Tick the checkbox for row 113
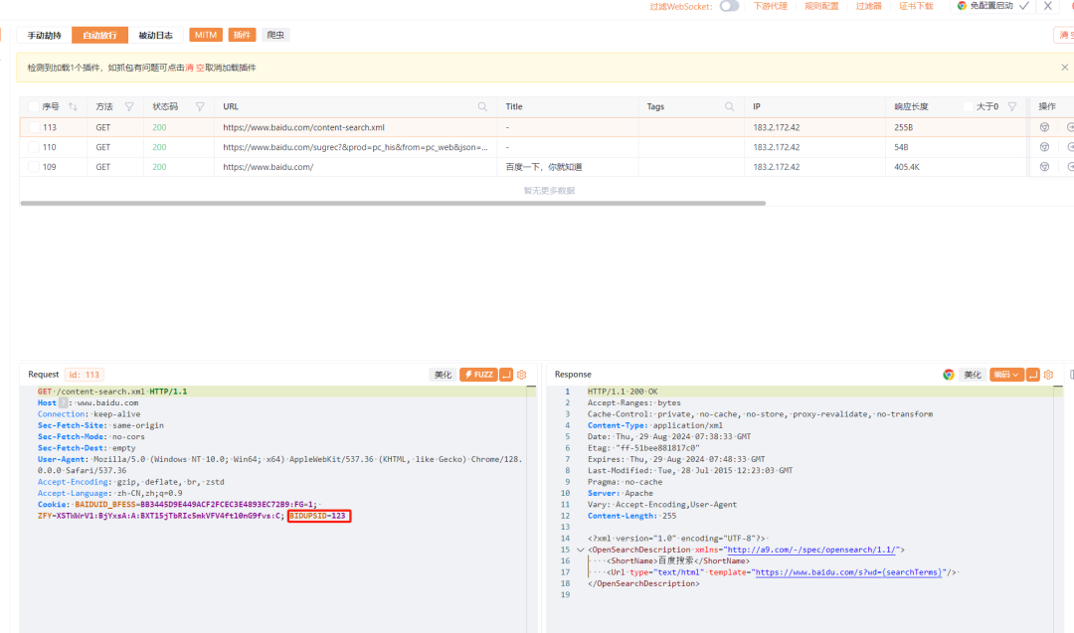The width and height of the screenshot is (1074, 633). pos(33,127)
